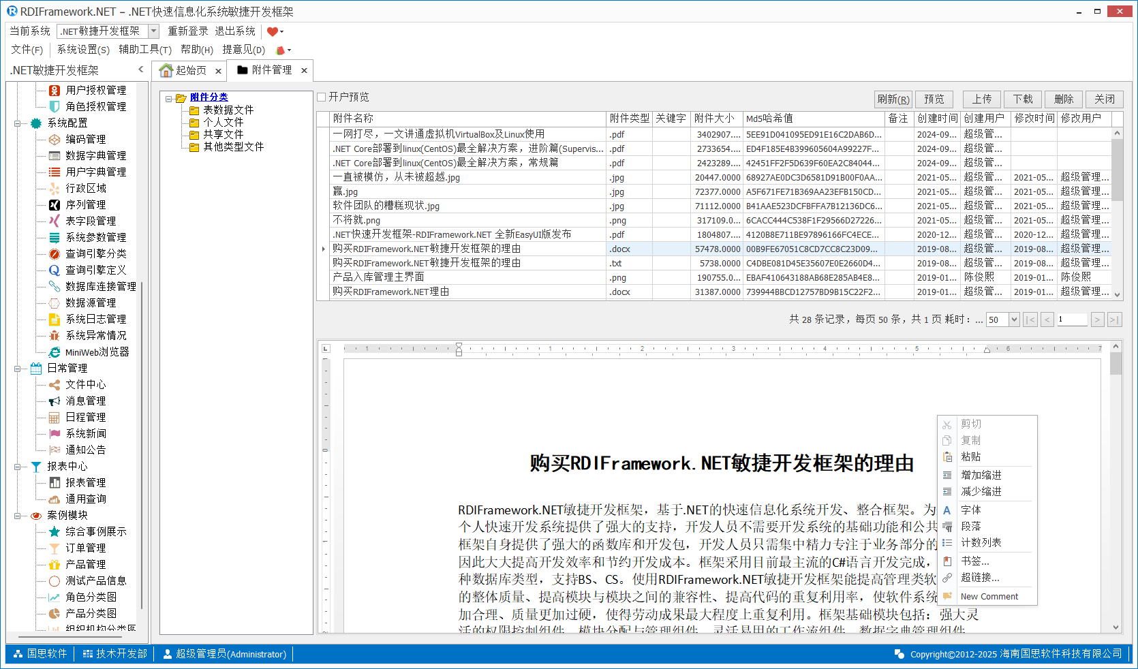
Task: Click the red heart icon in toolbar
Action: pyautogui.click(x=273, y=31)
